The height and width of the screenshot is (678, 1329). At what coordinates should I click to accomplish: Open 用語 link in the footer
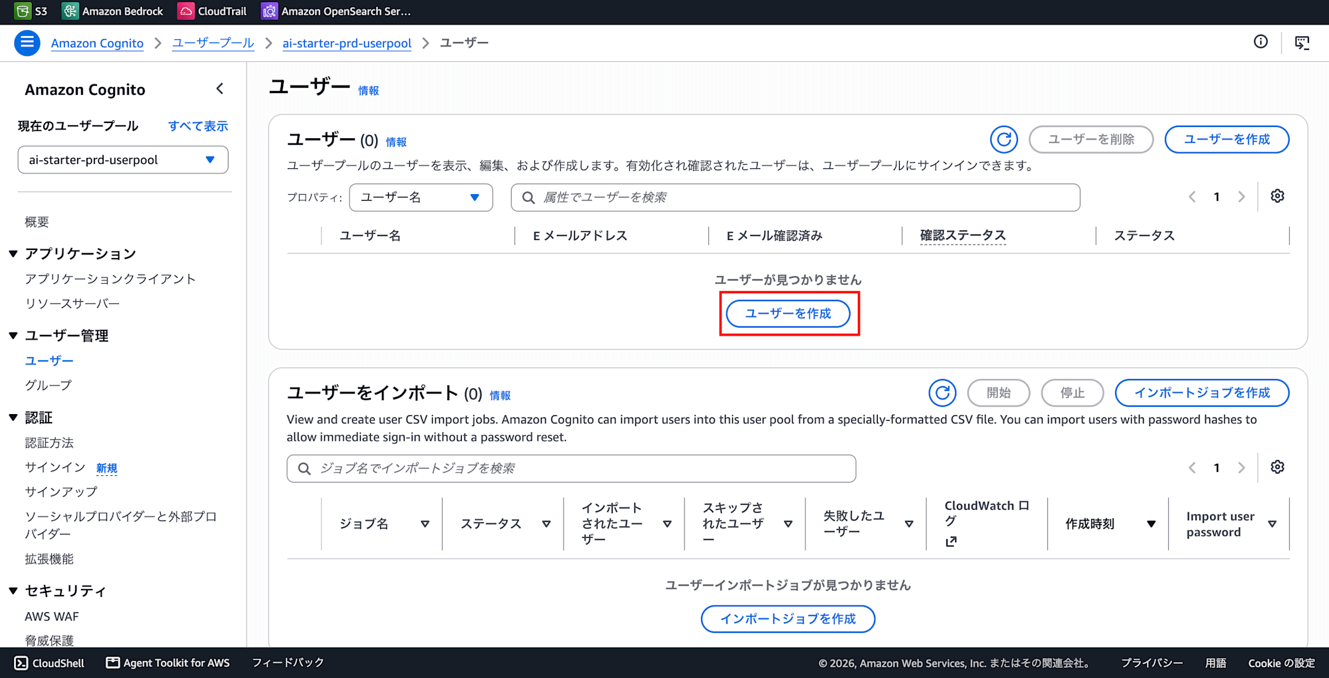coord(1215,663)
